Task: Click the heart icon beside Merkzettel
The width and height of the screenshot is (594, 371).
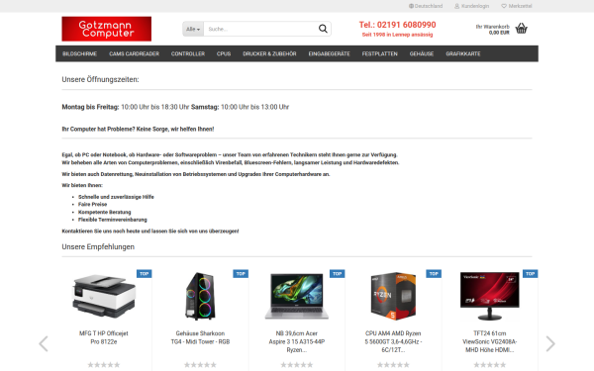Action: [504, 6]
